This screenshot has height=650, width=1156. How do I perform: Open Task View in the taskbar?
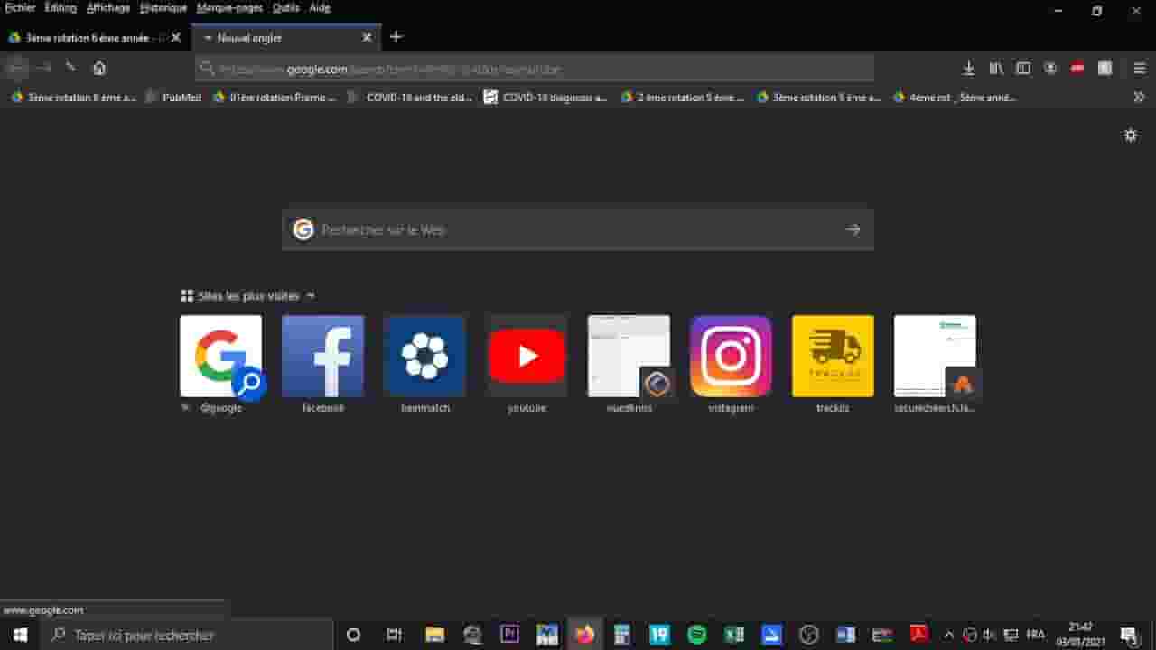394,635
